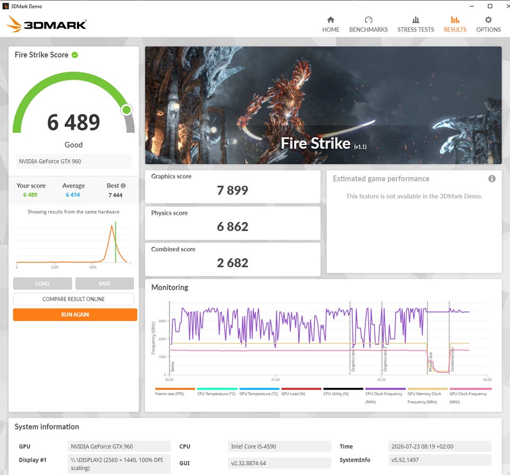Click the info icon next to Best score
The height and width of the screenshot is (475, 510).
tap(123, 186)
